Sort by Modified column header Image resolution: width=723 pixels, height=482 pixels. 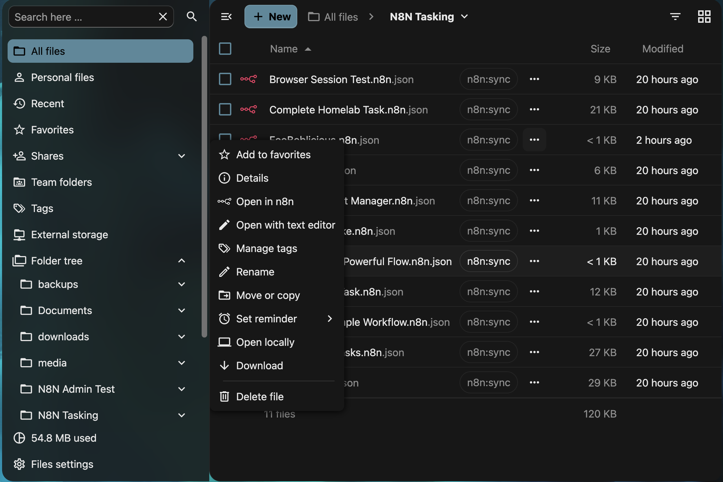point(663,49)
